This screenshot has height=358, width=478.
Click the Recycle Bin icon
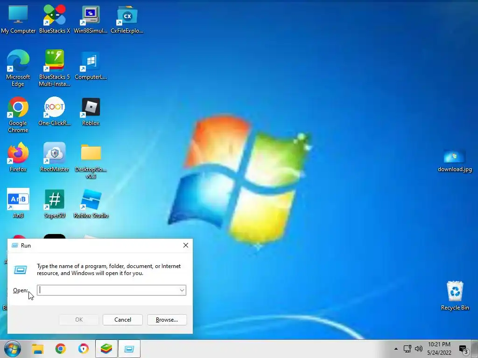coord(455,295)
